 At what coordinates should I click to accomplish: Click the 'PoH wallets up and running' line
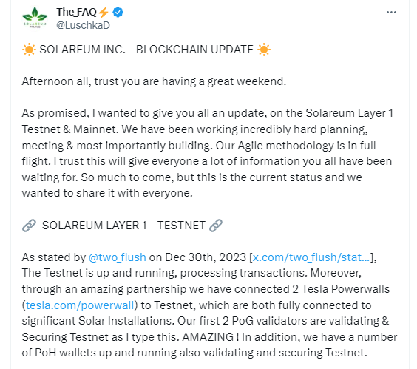tap(194, 353)
